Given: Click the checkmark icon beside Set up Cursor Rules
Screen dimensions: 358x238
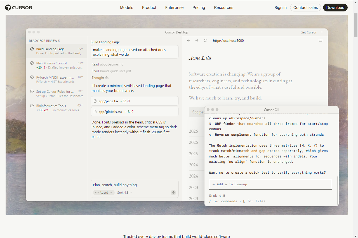Looking at the screenshot, I should [32, 92].
